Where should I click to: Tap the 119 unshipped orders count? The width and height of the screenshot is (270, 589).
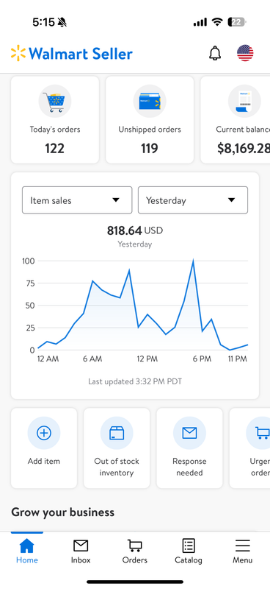point(150,149)
